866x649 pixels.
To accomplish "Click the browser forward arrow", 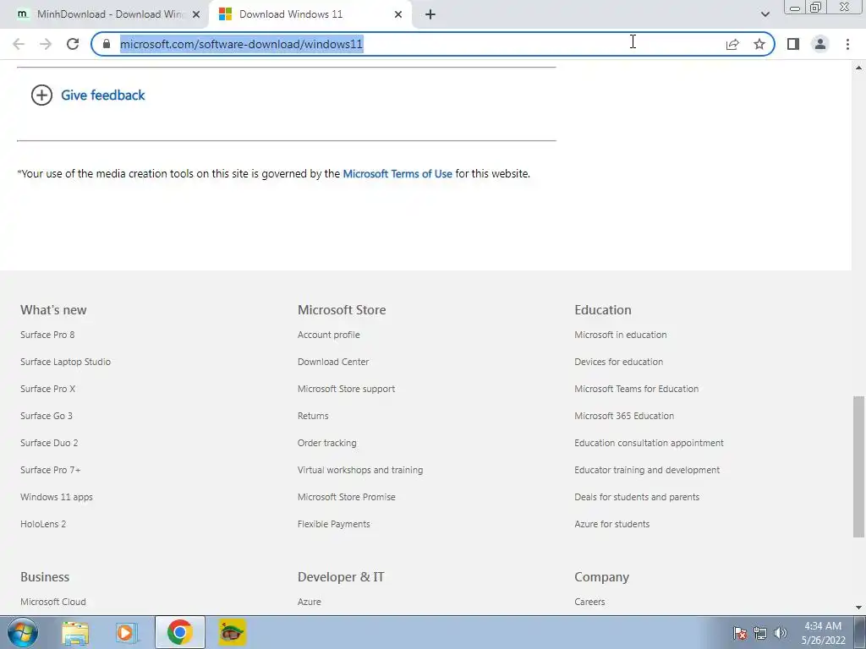I will 46,44.
